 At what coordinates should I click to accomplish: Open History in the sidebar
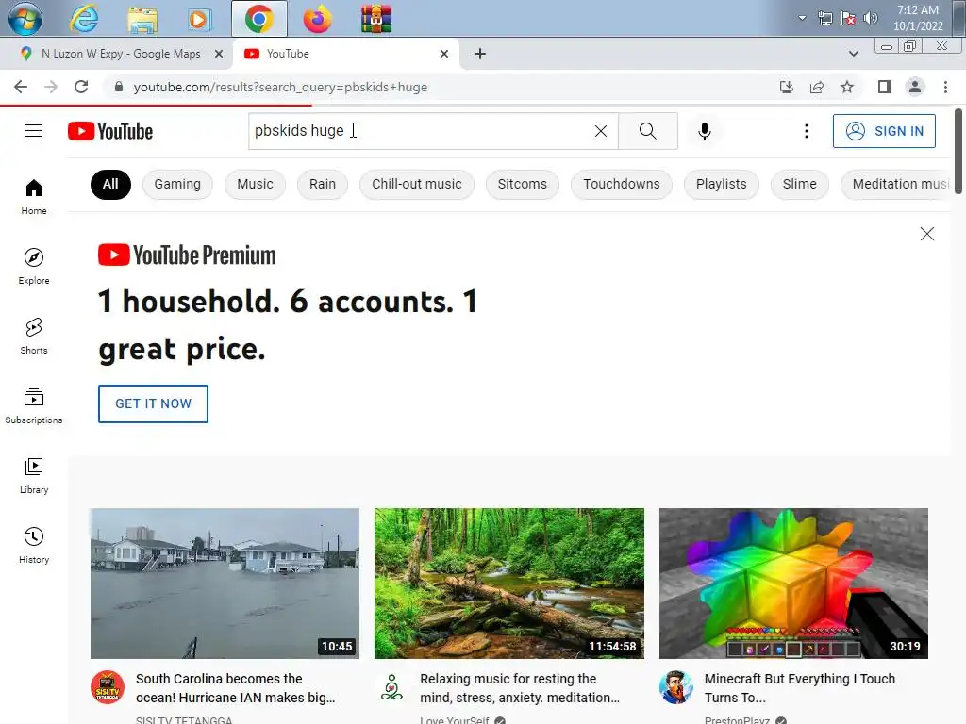(34, 546)
